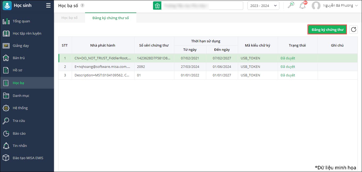Go to Giảng dạy menu label
Viewport: 362px width, 172px height.
[21, 46]
